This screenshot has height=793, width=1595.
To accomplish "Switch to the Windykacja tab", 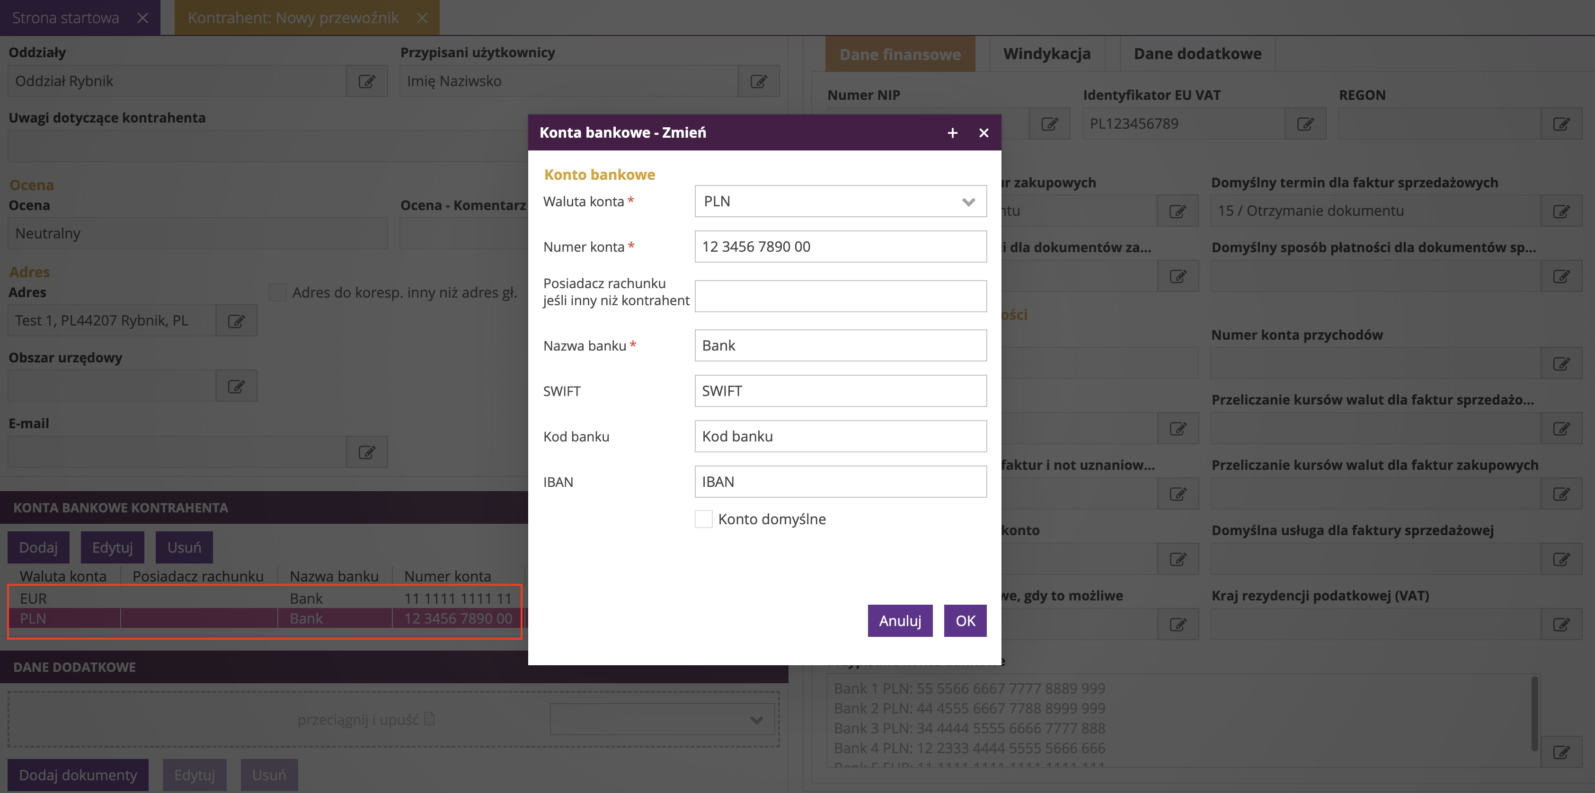I will (x=1046, y=54).
